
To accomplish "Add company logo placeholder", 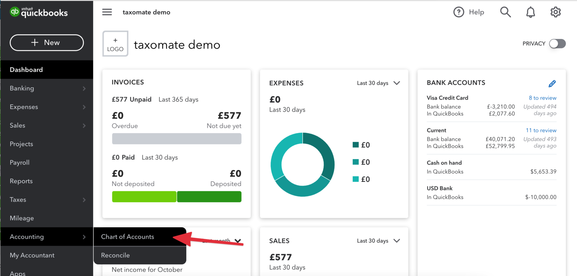I will pos(115,44).
